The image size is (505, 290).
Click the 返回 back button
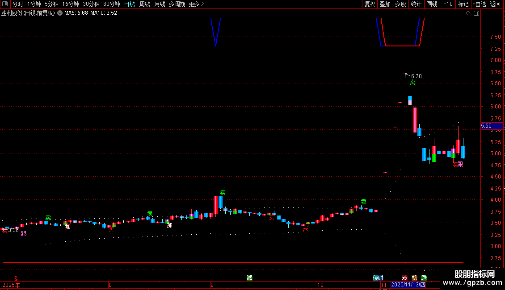(x=495, y=4)
